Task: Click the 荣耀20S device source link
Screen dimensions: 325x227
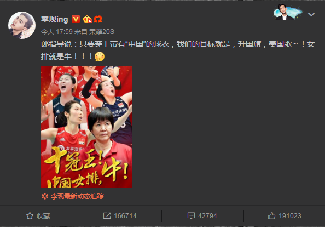Action: (102, 32)
